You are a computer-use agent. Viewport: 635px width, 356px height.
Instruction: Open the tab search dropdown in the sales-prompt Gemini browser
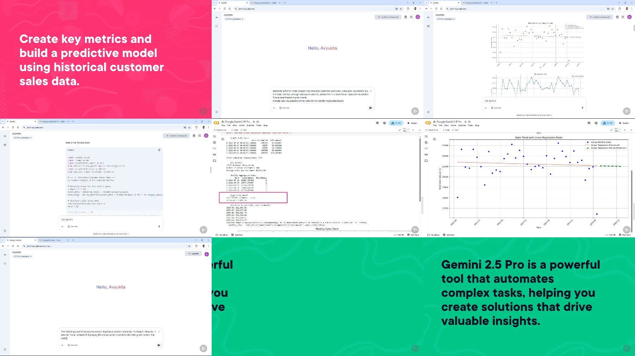click(x=214, y=2)
